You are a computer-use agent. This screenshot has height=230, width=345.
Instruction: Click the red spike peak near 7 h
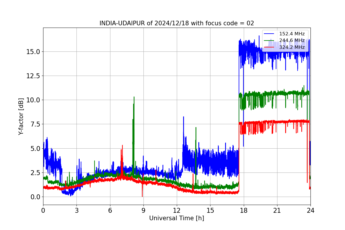[122, 145]
